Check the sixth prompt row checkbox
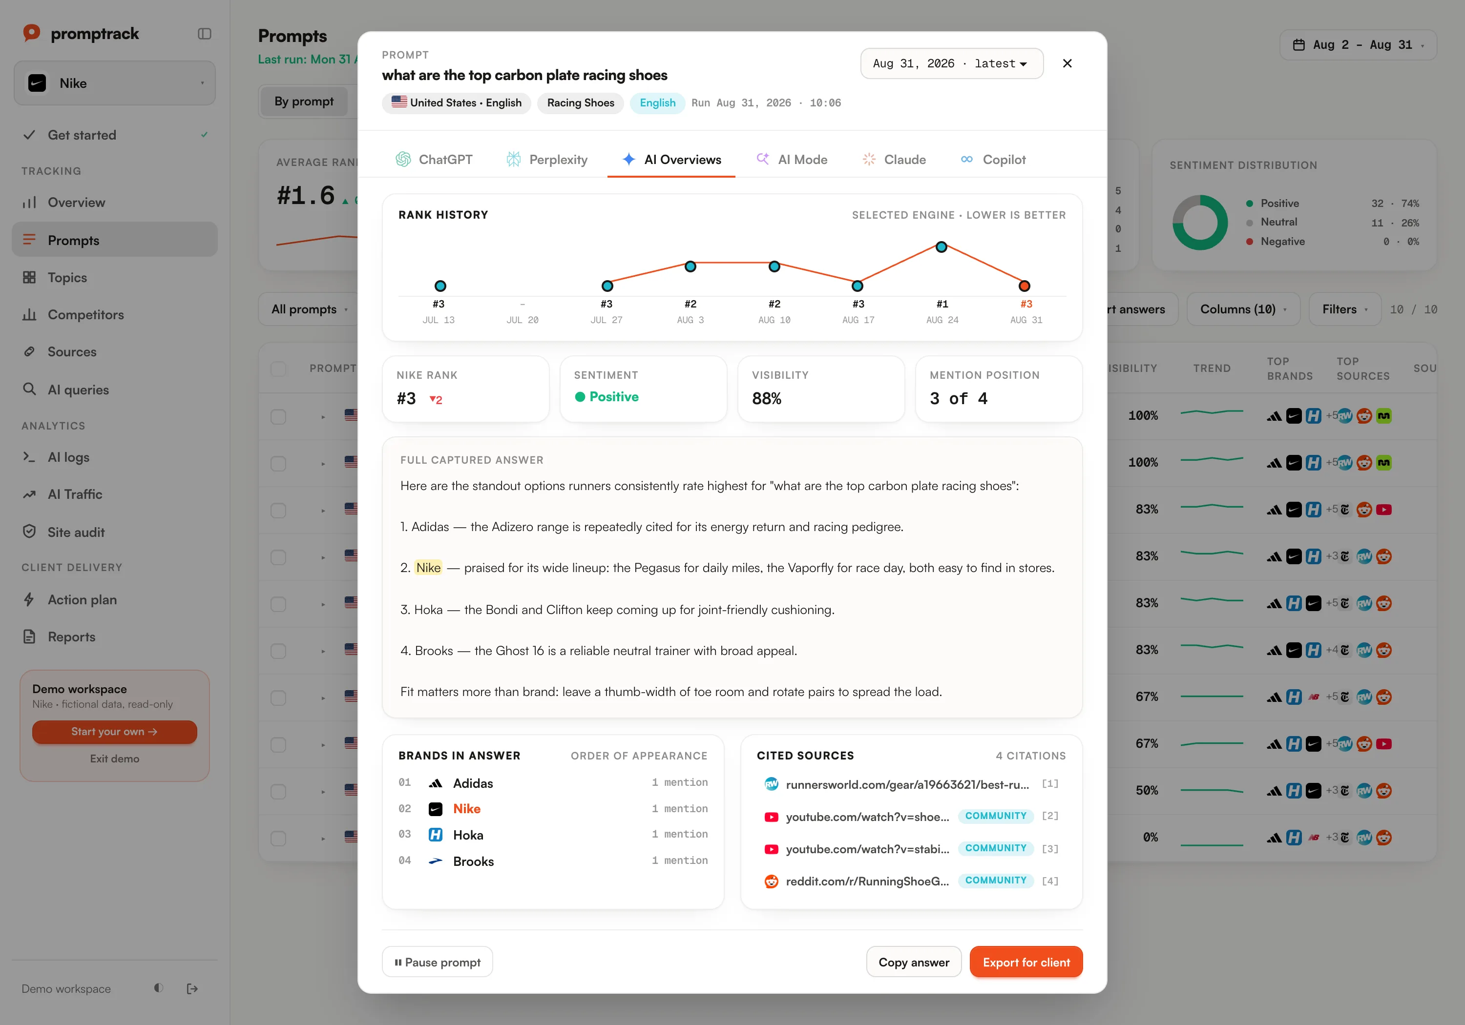Image resolution: width=1465 pixels, height=1025 pixels. point(278,651)
